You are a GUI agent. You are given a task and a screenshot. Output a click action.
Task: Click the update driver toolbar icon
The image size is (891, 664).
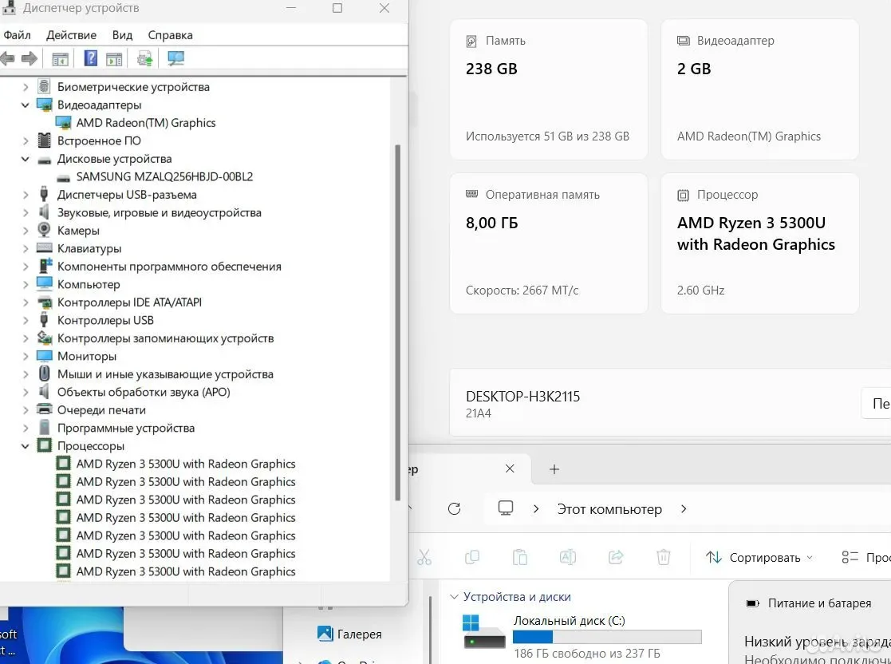tap(145, 58)
